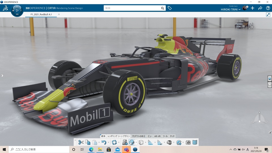Click the Undo arrow icon
Viewport: 272px width, 153px height.
pyautogui.click(x=104, y=143)
